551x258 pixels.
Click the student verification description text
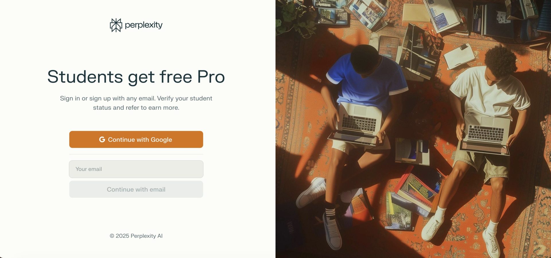(x=136, y=103)
